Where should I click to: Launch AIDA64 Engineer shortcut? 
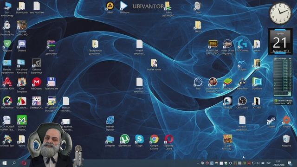pyautogui.click(x=22, y=123)
